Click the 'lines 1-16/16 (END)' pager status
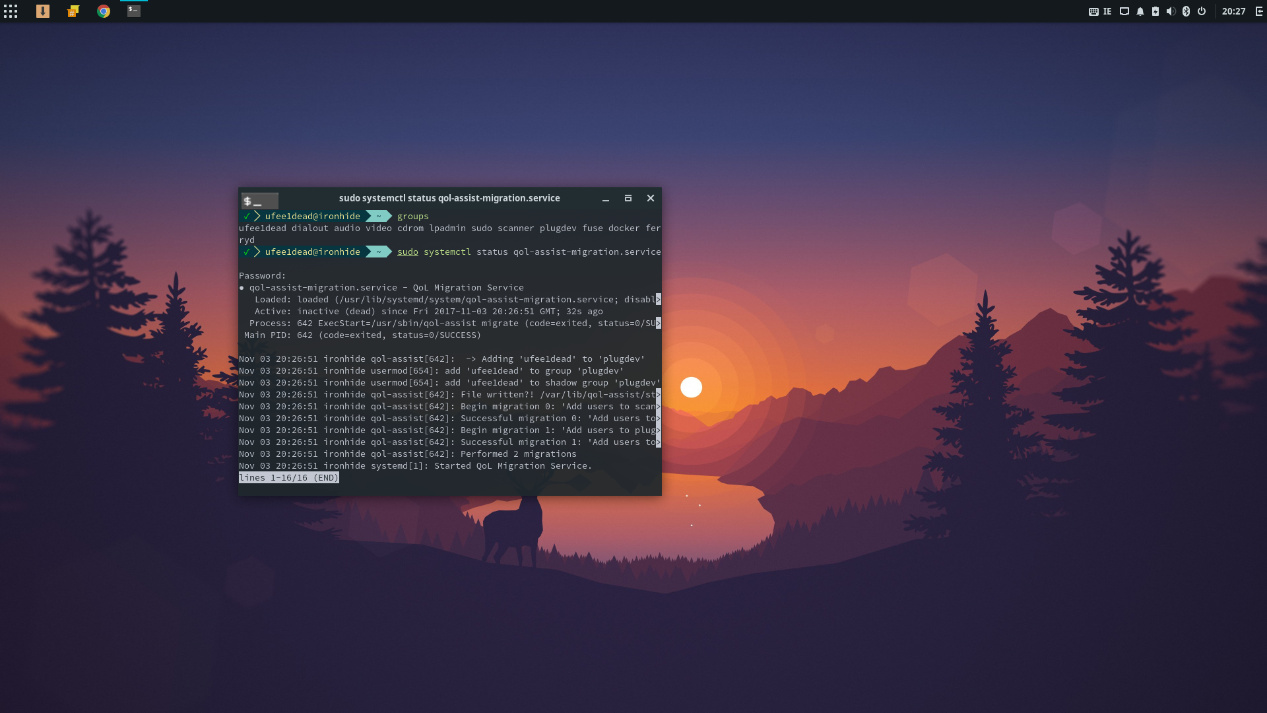 (x=288, y=478)
